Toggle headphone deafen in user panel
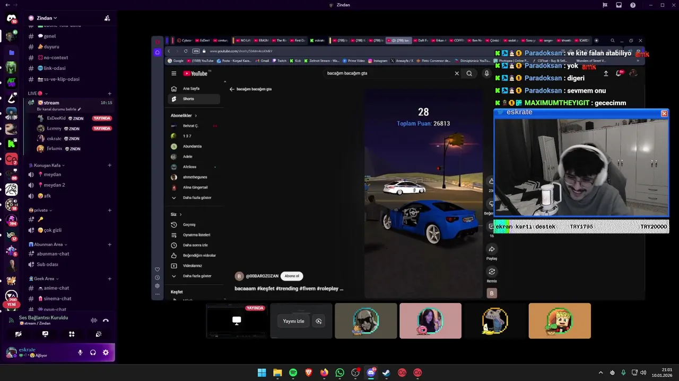 [93, 352]
